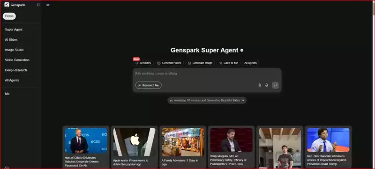Choose the Generate Video chip
The image size is (375, 169).
(169, 63)
